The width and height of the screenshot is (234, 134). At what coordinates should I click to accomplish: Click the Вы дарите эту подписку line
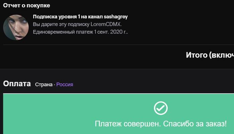(x=77, y=24)
